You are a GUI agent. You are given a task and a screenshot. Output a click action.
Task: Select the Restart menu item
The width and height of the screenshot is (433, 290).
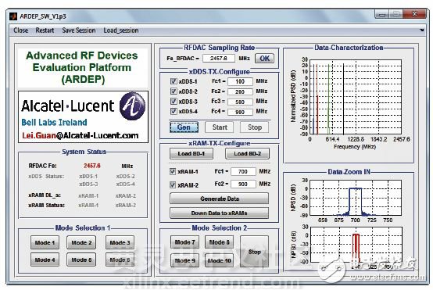[45, 30]
